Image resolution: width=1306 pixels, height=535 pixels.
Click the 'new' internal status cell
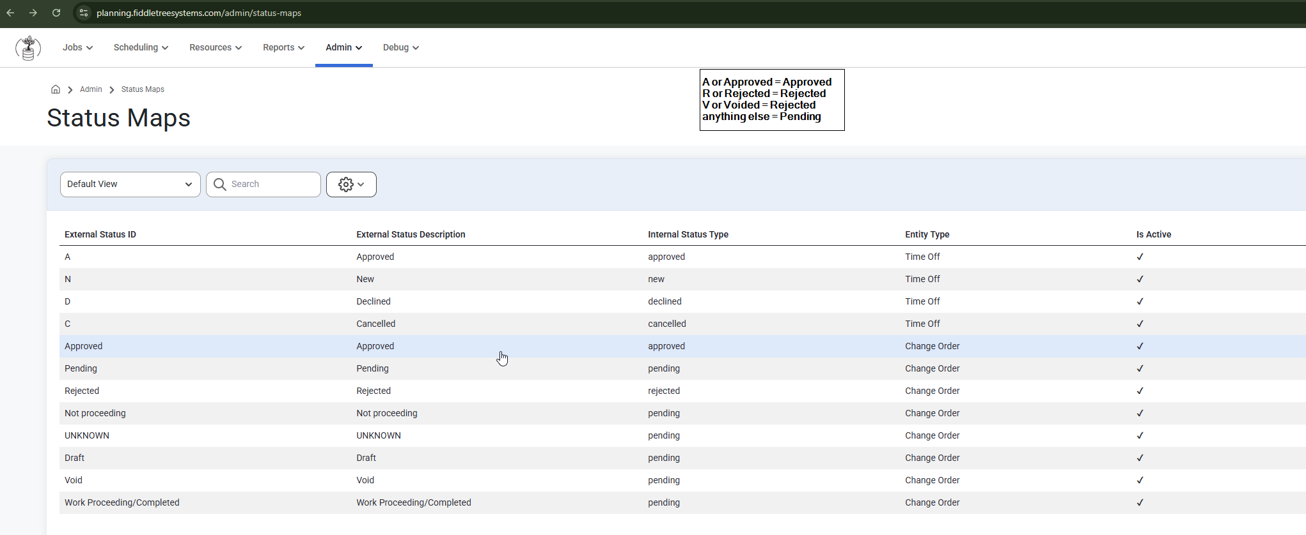tap(656, 279)
